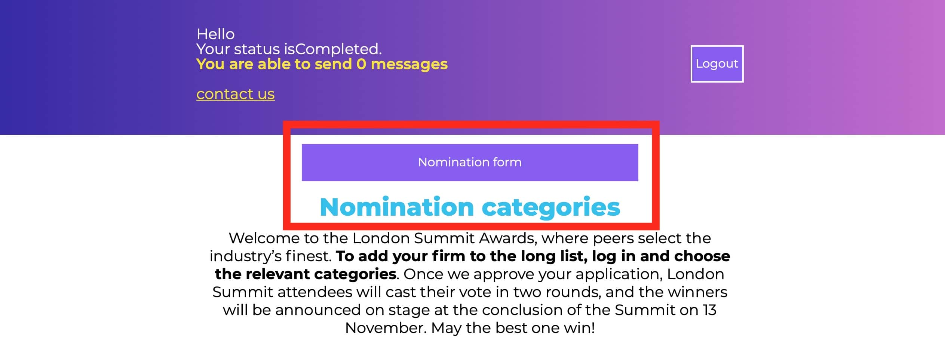Image resolution: width=945 pixels, height=339 pixels.
Task: Click the Logout button
Action: (717, 64)
